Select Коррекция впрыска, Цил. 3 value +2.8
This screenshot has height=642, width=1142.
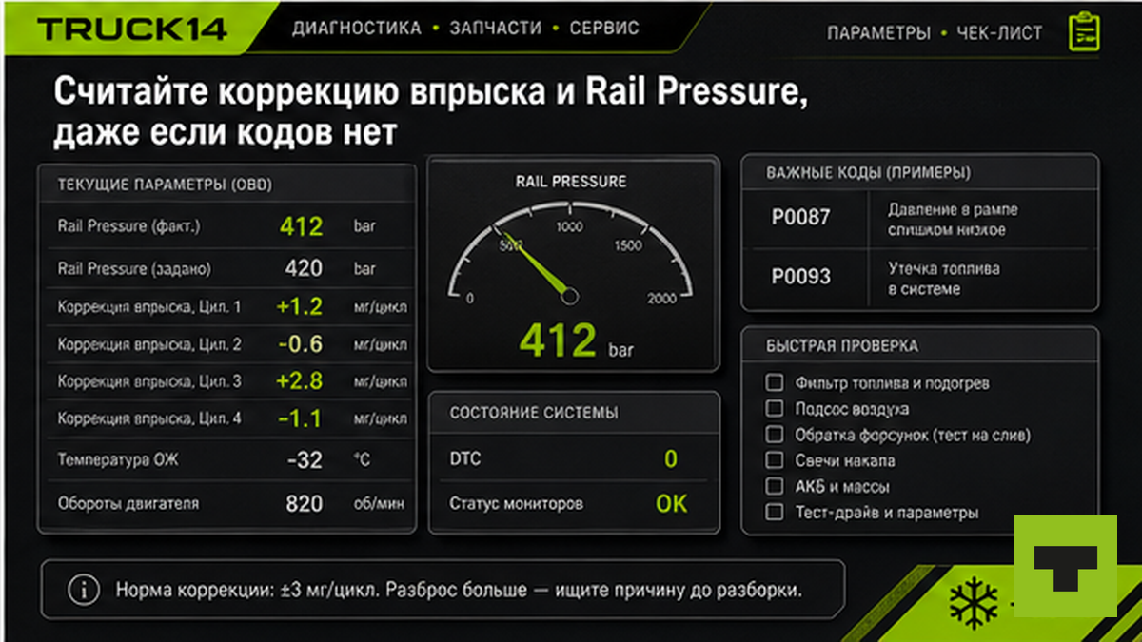(299, 381)
